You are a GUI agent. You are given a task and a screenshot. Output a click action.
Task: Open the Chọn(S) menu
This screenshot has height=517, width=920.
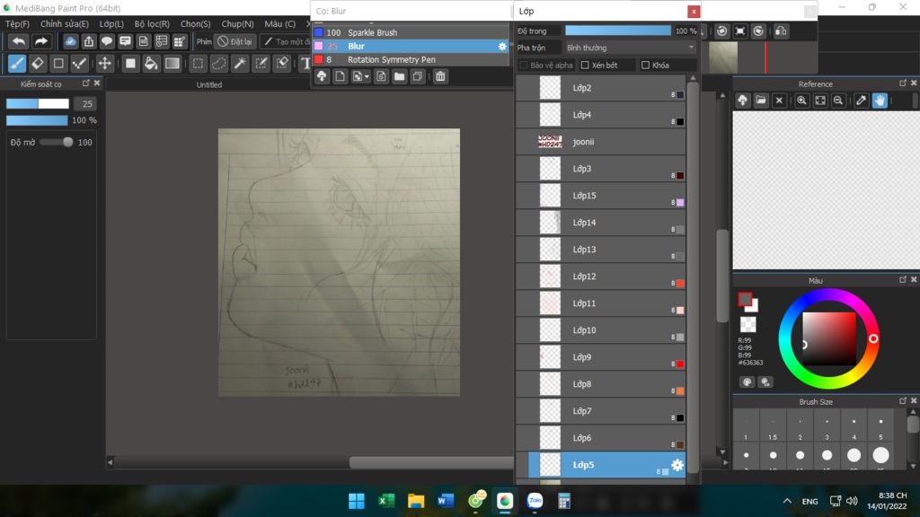pyautogui.click(x=195, y=24)
